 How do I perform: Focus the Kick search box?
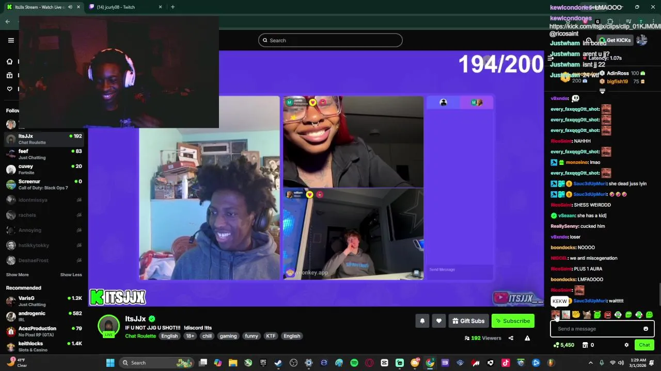pos(330,40)
